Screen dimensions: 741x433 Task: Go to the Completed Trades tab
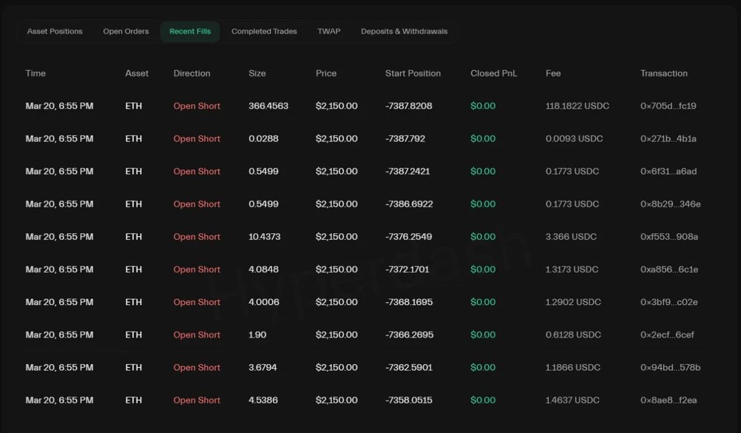pos(264,32)
